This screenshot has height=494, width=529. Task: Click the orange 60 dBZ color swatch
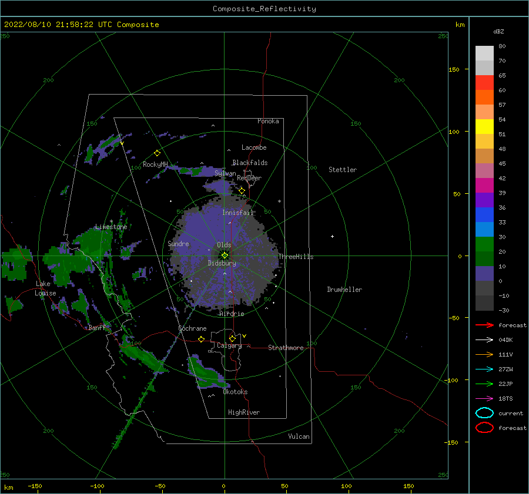[484, 98]
